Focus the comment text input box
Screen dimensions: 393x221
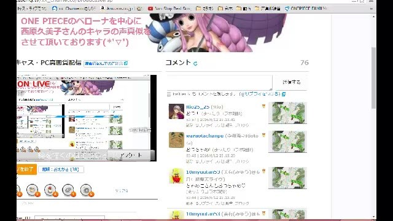pyautogui.click(x=220, y=82)
